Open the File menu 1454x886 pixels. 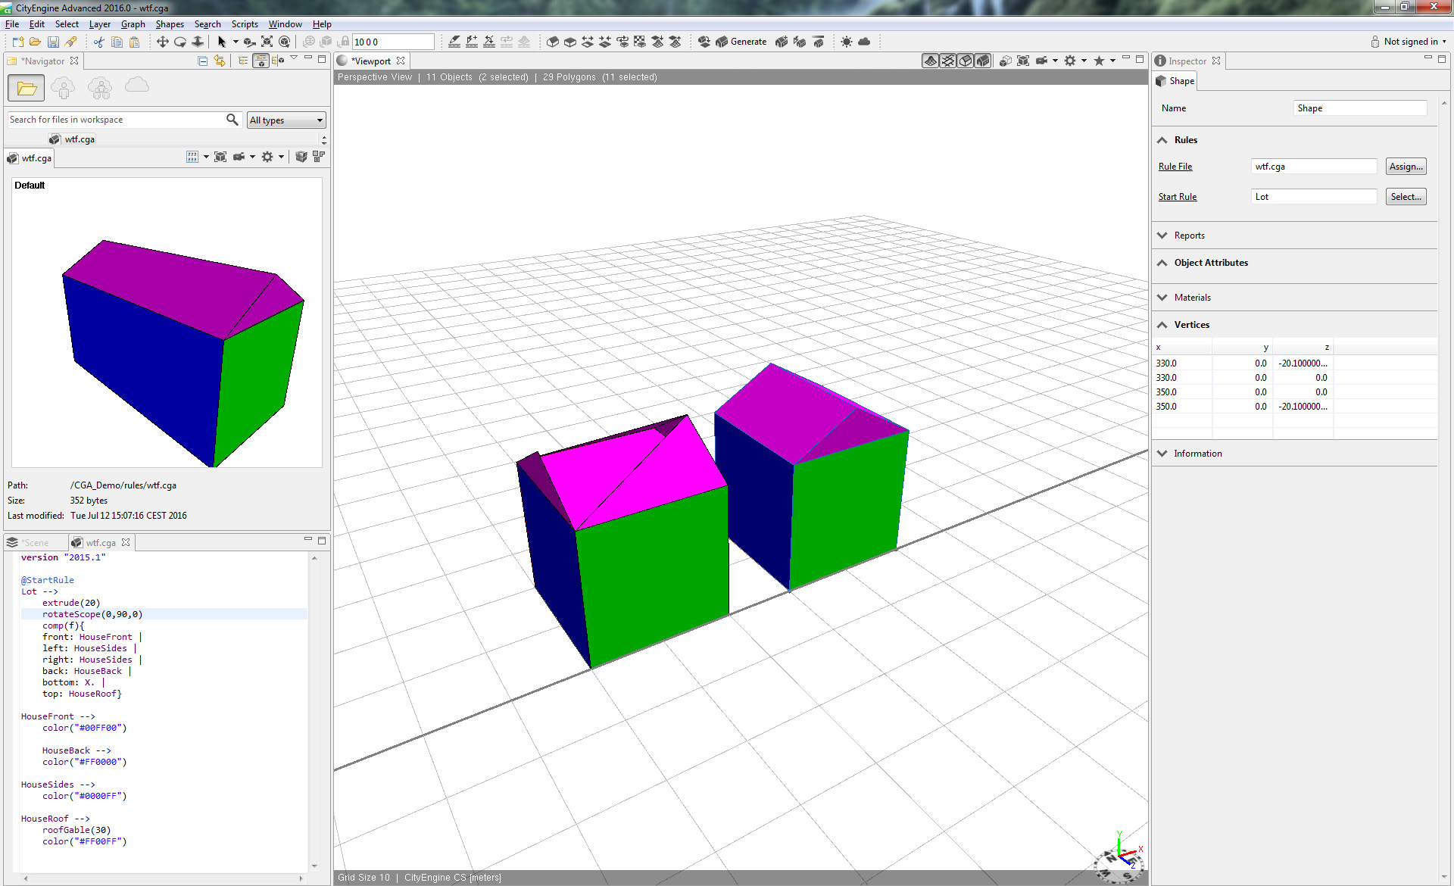tap(12, 24)
